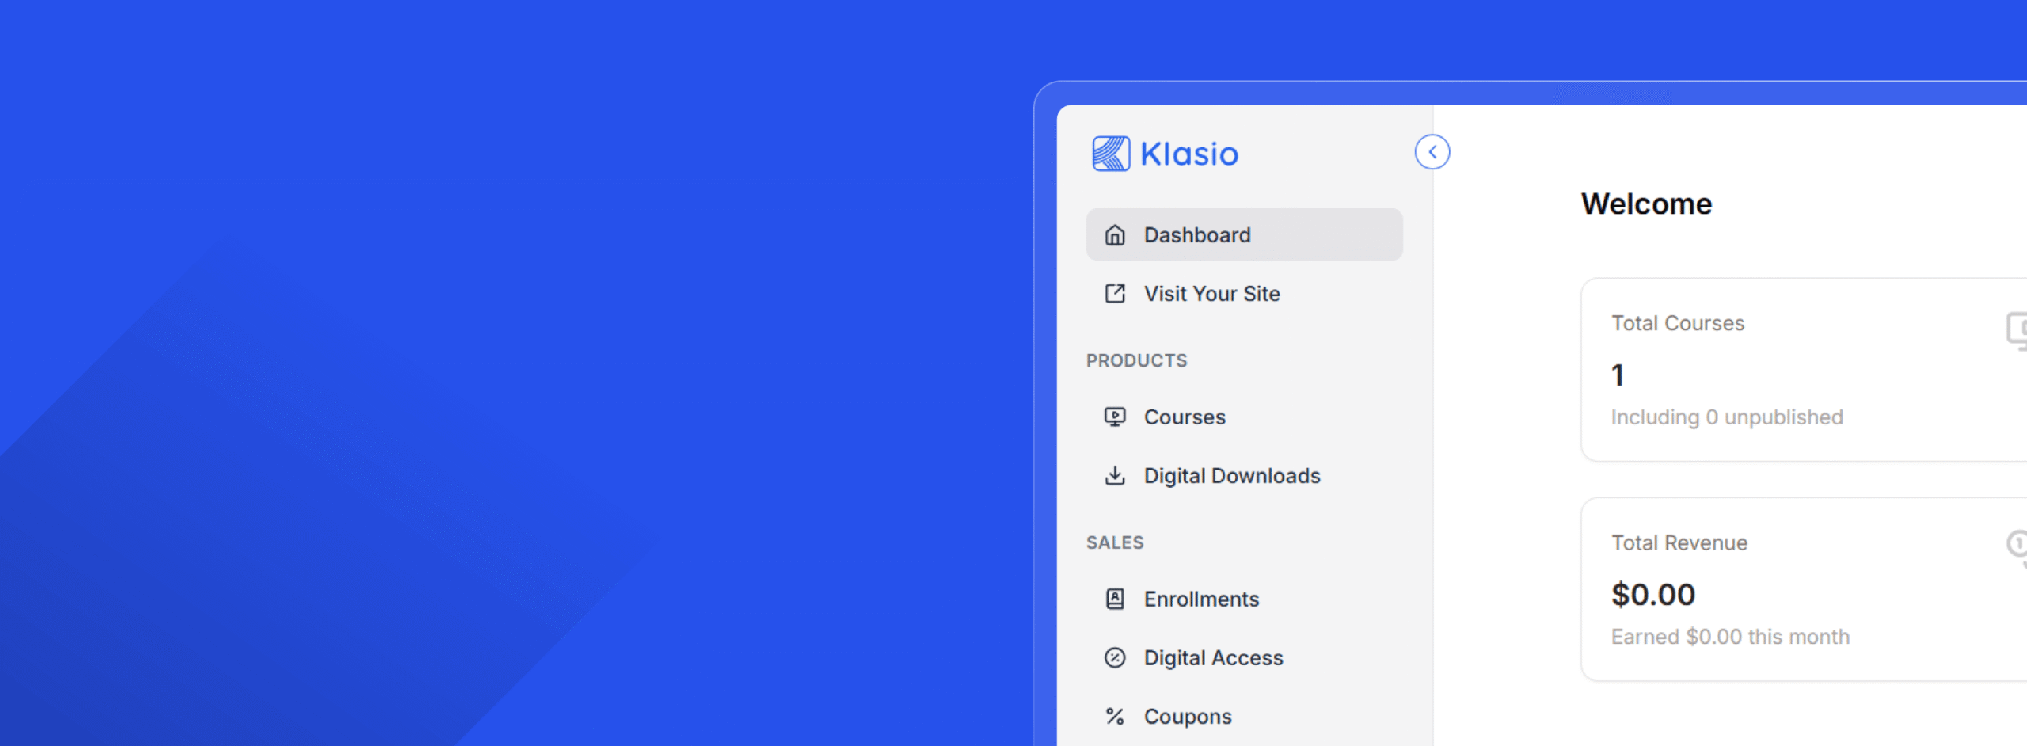The image size is (2027, 746).
Task: Collapse the sidebar using the chevron button
Action: 1431,151
